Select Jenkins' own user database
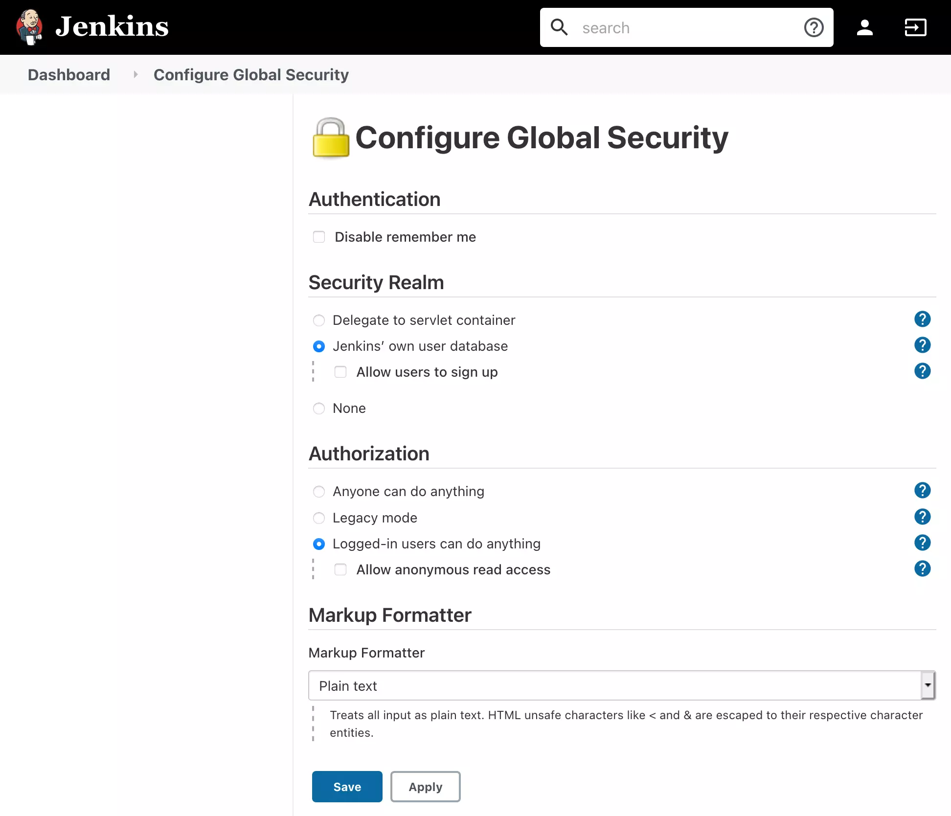 coord(319,346)
